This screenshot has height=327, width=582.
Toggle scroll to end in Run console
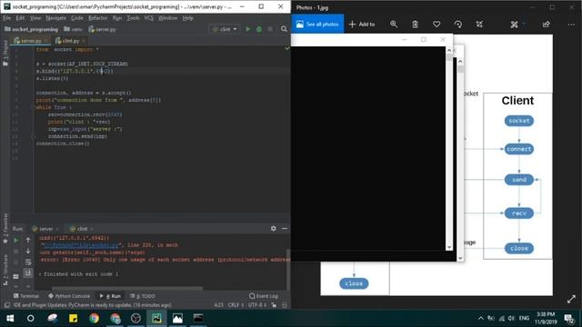pos(28,273)
